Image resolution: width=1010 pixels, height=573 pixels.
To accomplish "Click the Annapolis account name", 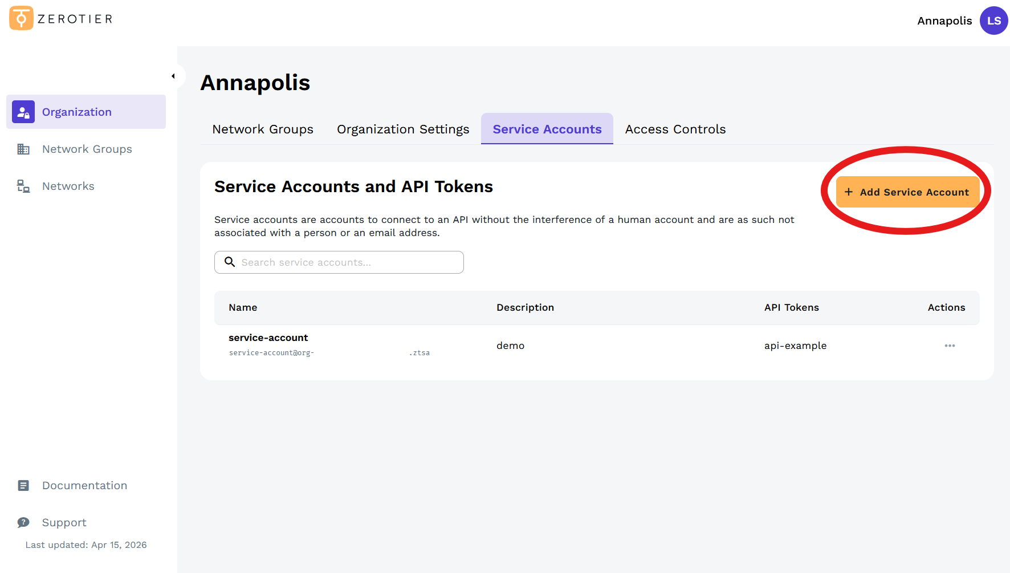I will tap(944, 21).
